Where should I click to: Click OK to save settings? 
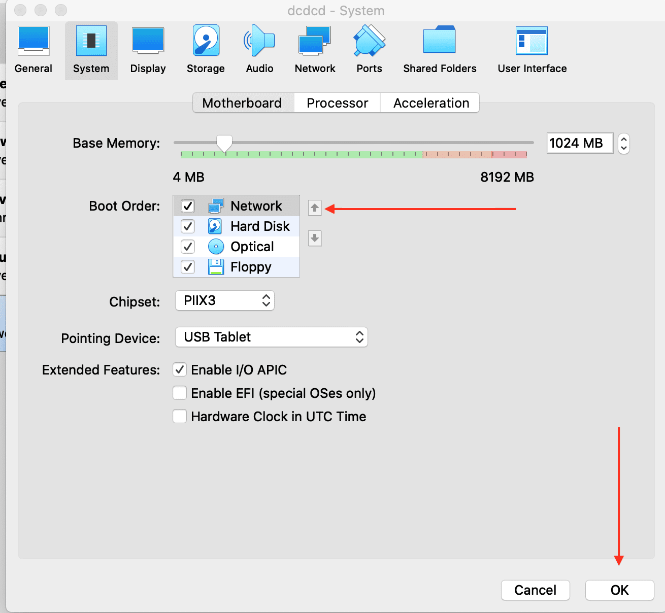coord(619,590)
